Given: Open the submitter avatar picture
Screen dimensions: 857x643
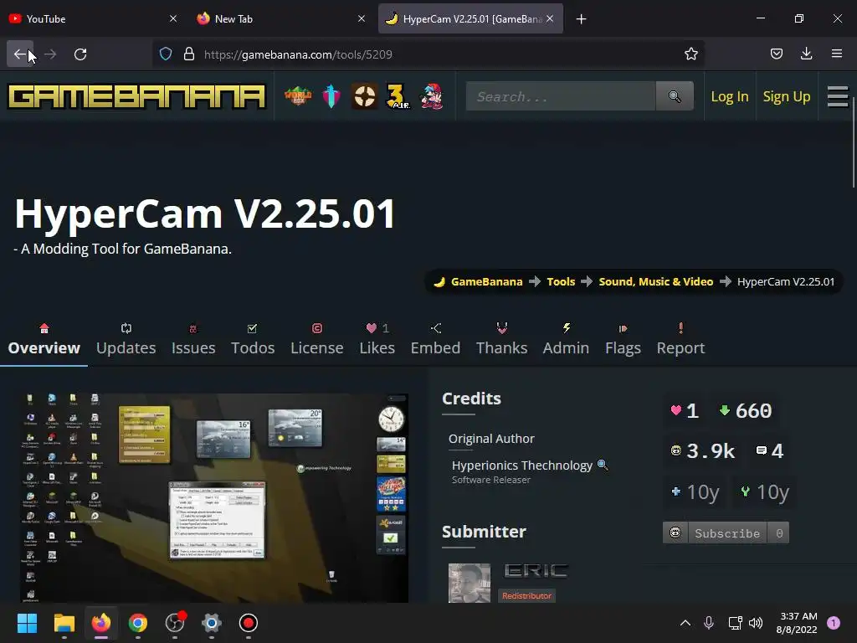Looking at the screenshot, I should point(470,583).
